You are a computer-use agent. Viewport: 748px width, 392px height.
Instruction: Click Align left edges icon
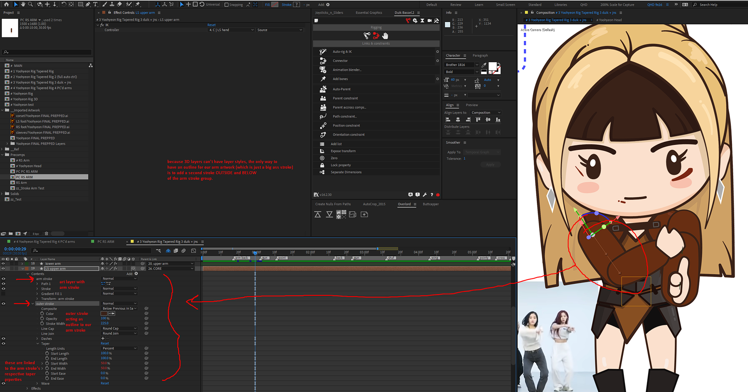click(448, 120)
